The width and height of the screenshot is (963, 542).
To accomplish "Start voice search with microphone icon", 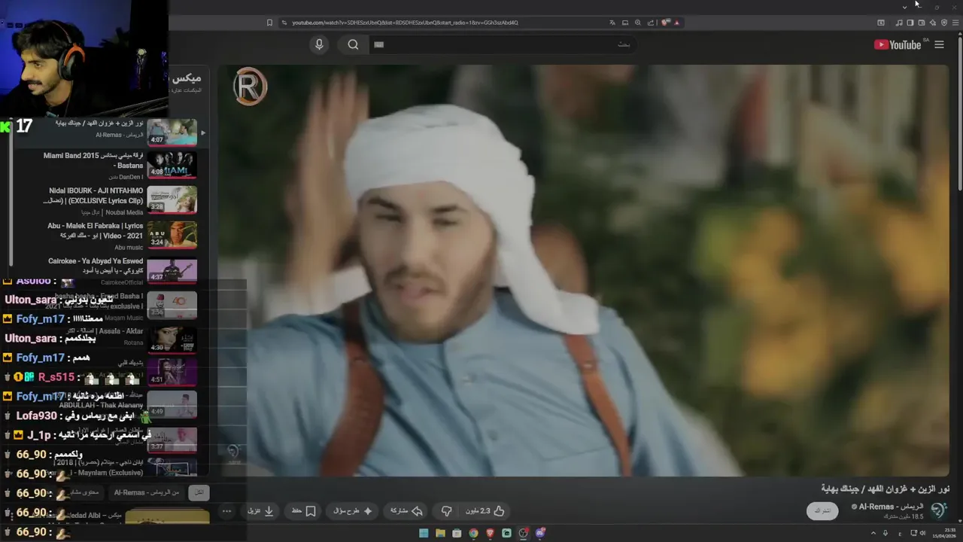I will tap(319, 44).
